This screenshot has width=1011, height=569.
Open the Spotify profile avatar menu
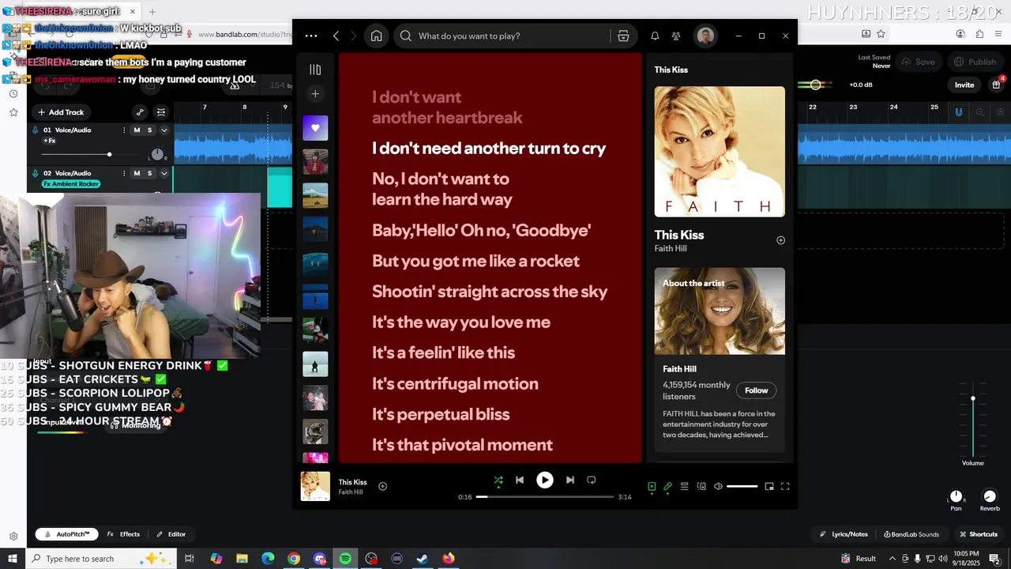coord(705,36)
